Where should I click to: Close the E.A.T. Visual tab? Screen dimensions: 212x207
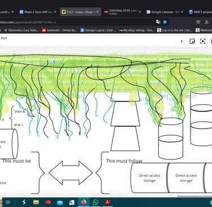(97, 12)
